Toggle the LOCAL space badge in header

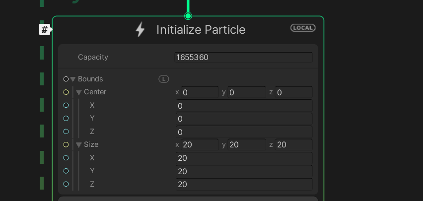(303, 28)
